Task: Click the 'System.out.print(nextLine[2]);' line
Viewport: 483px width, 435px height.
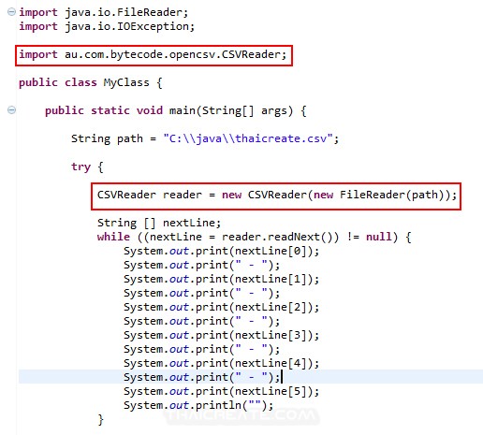Action: point(221,307)
